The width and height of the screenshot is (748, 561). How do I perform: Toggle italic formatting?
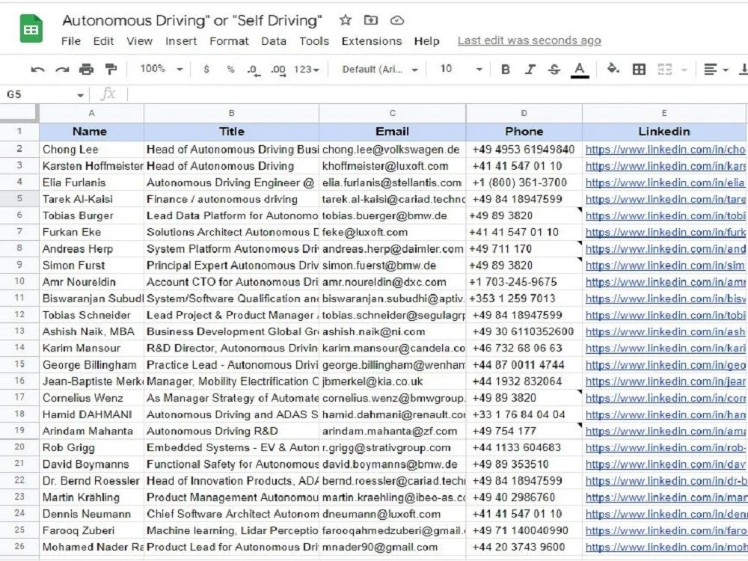point(530,70)
